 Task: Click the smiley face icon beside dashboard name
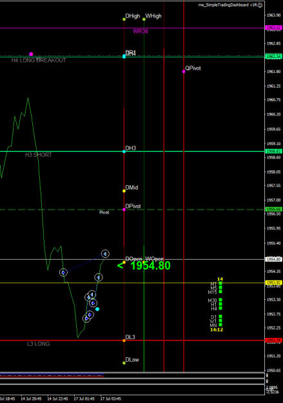pyautogui.click(x=260, y=5)
